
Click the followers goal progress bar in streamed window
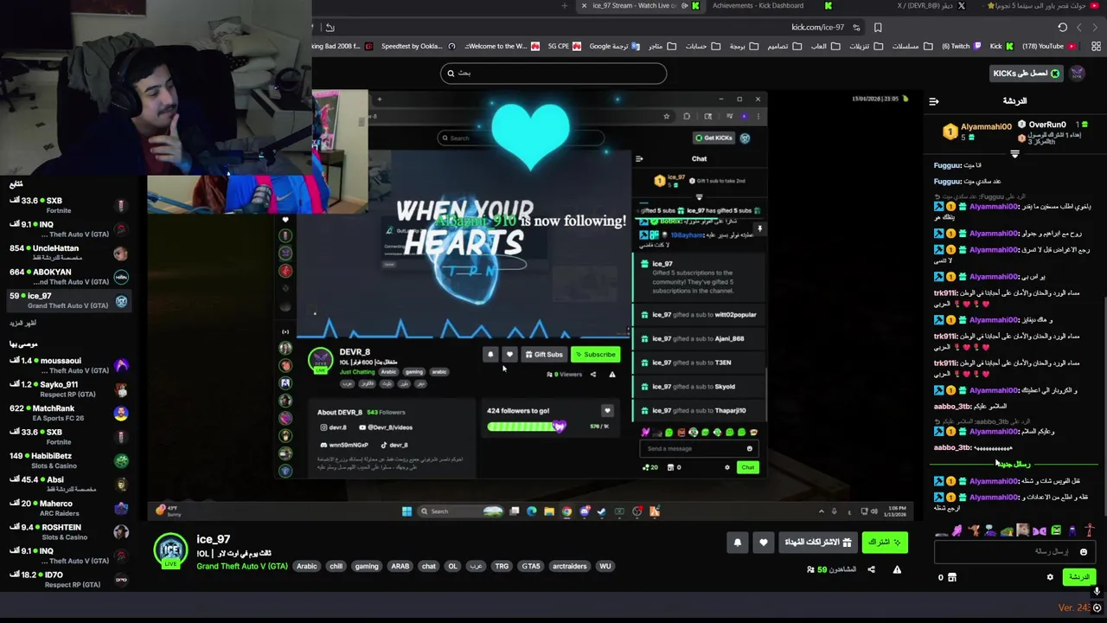coord(527,426)
